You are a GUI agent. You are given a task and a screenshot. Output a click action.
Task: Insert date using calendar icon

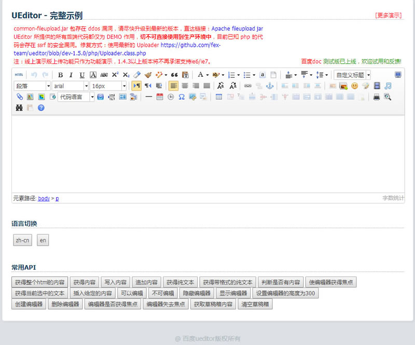(160, 96)
